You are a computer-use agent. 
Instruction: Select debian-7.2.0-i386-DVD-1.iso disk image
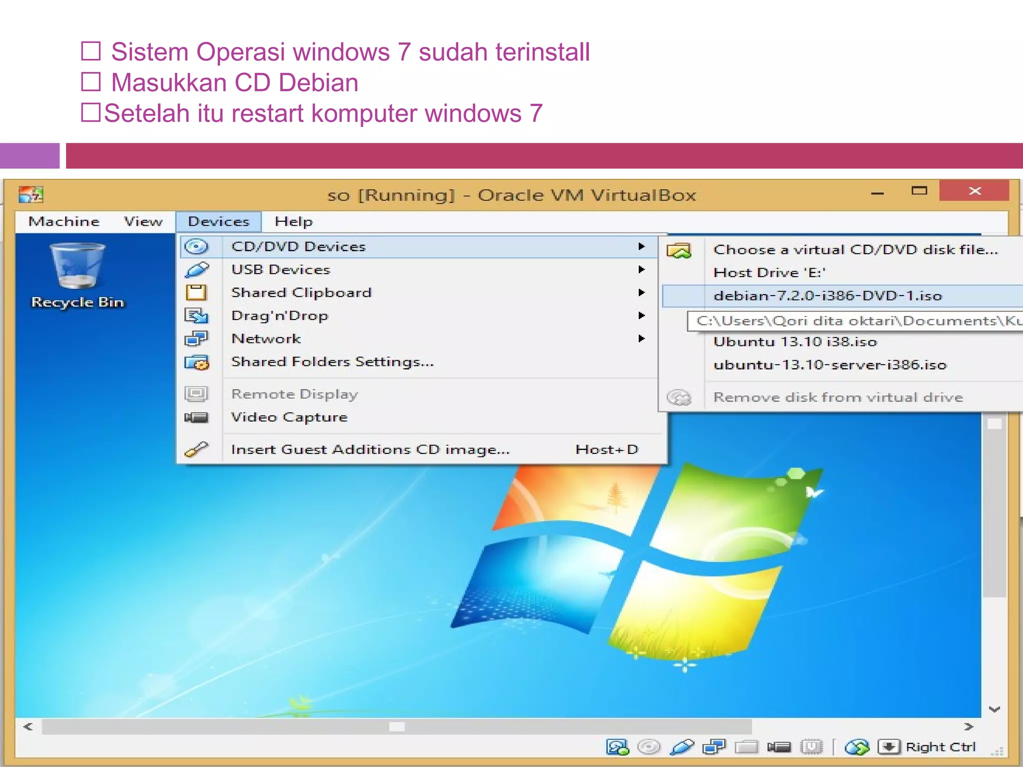coord(827,296)
